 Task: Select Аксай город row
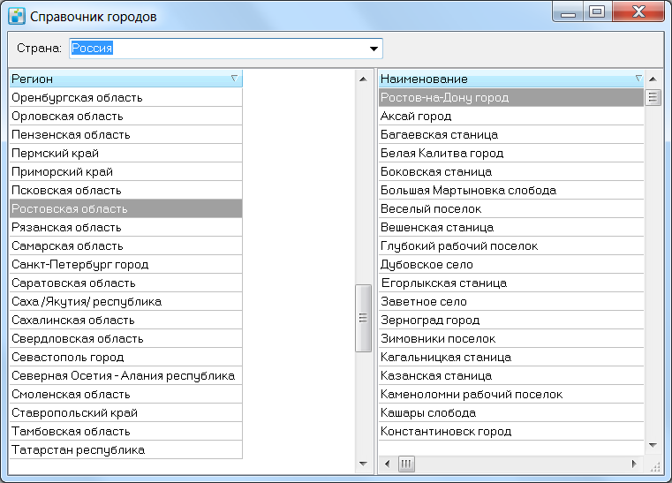(511, 117)
